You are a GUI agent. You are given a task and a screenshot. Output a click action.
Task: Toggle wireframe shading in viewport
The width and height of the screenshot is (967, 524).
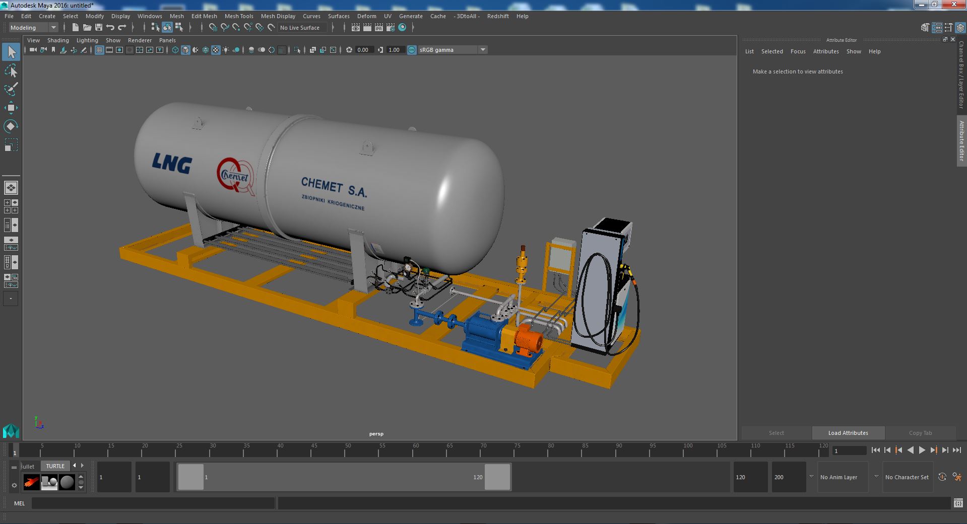(175, 50)
